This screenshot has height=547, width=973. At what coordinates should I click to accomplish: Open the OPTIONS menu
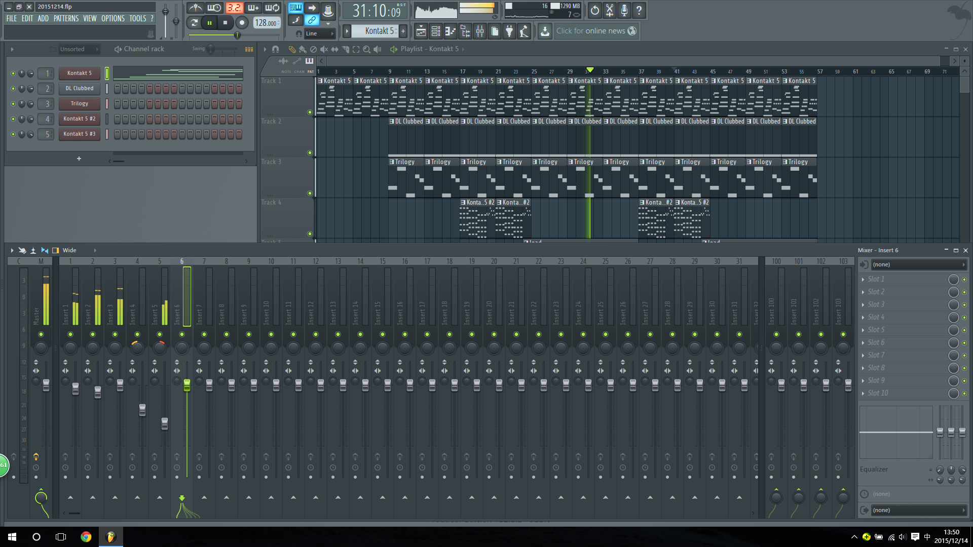[x=113, y=18]
